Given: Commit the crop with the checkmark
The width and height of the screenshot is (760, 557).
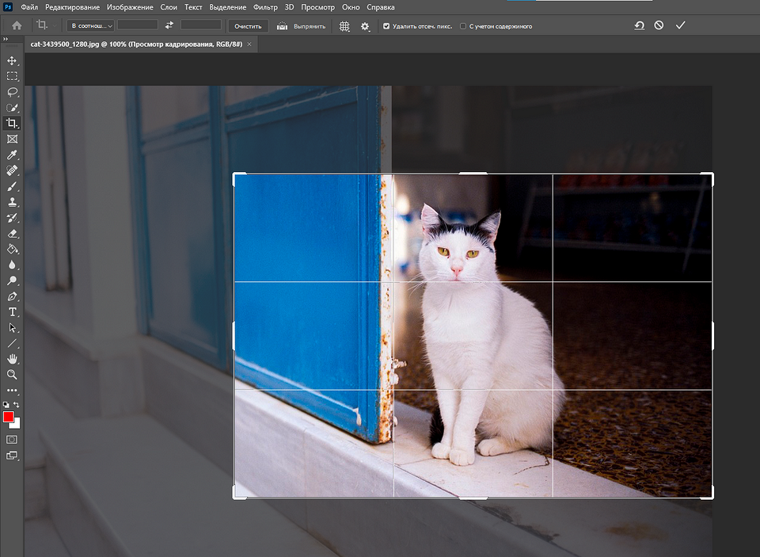Looking at the screenshot, I should [x=680, y=25].
